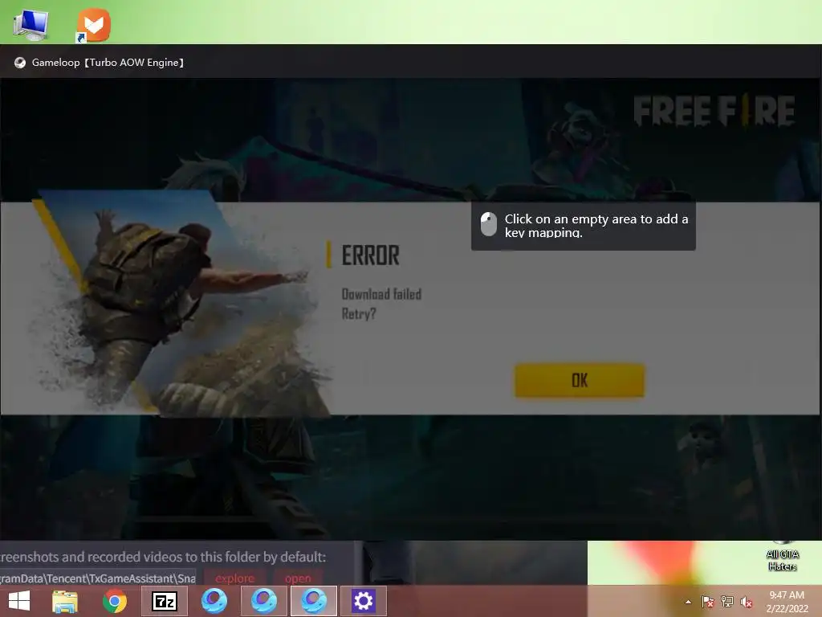
Task: Open the All GTA Haters desktop item
Action: tap(782, 559)
